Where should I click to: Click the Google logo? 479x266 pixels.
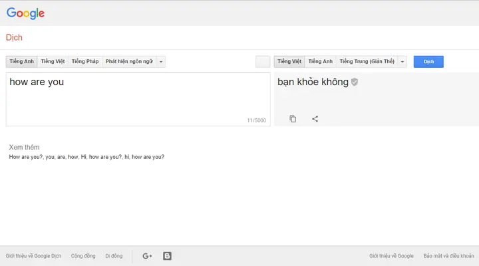25,13
